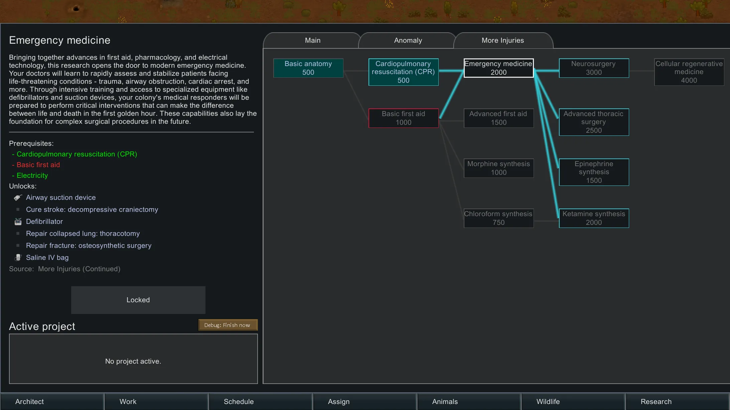Click the Defibrillator icon in Unlocks
The height and width of the screenshot is (410, 730).
(x=18, y=222)
